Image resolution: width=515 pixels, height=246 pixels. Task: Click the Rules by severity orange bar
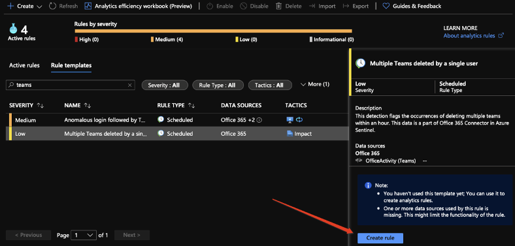tap(214, 31)
